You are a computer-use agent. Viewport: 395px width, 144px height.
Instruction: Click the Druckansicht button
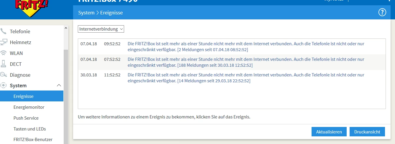pos(367,132)
